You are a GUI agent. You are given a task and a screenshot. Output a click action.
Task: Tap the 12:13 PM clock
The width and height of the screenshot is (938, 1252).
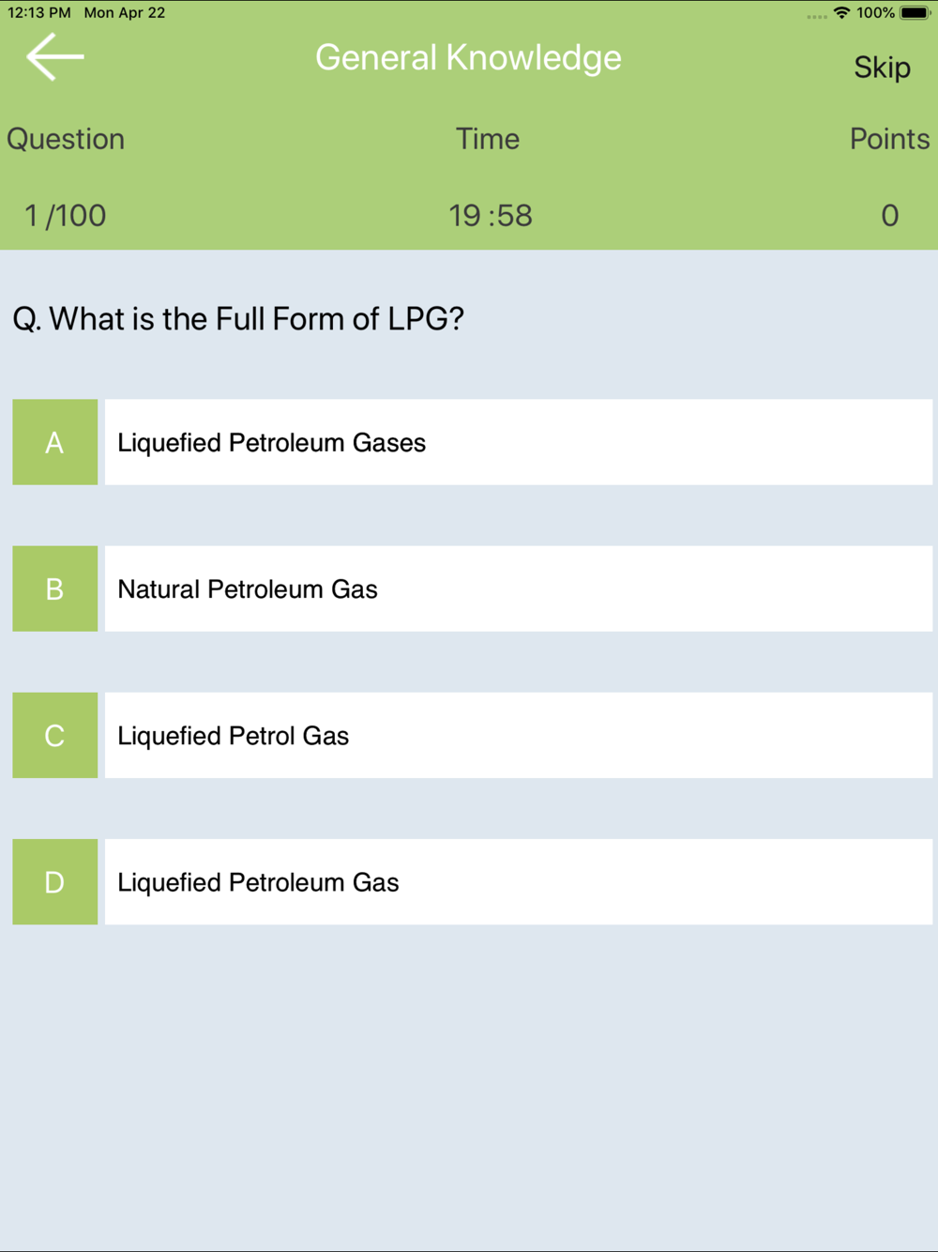click(x=39, y=13)
